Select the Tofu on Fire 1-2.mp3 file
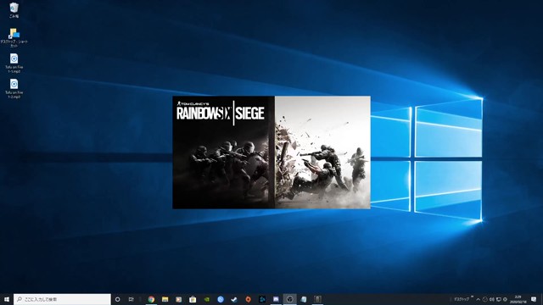 pos(14,88)
